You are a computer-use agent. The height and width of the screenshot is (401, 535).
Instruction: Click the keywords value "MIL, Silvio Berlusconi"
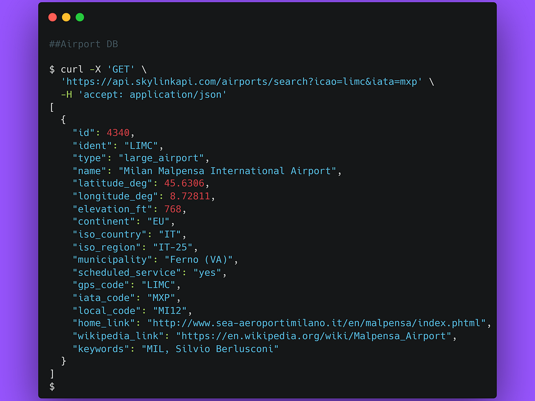(x=210, y=349)
